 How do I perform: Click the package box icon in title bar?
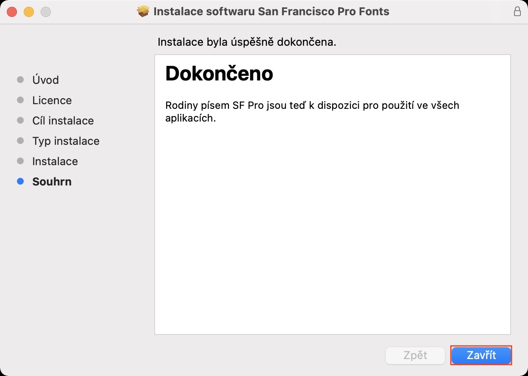144,11
